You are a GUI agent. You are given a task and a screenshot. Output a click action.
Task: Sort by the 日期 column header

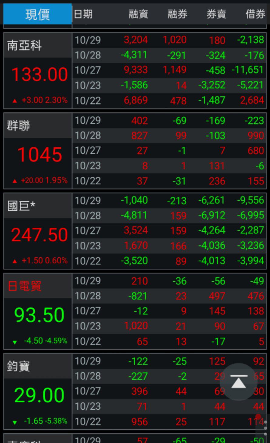(x=83, y=14)
